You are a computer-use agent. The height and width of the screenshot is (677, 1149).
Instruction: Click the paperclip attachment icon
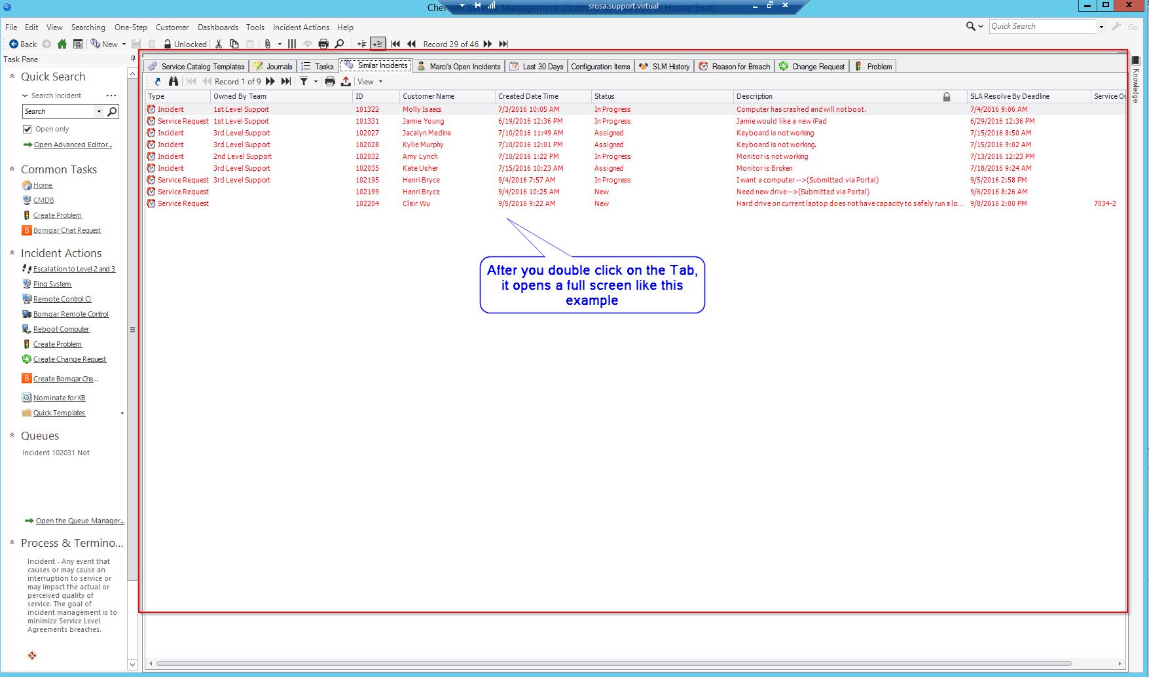(267, 44)
